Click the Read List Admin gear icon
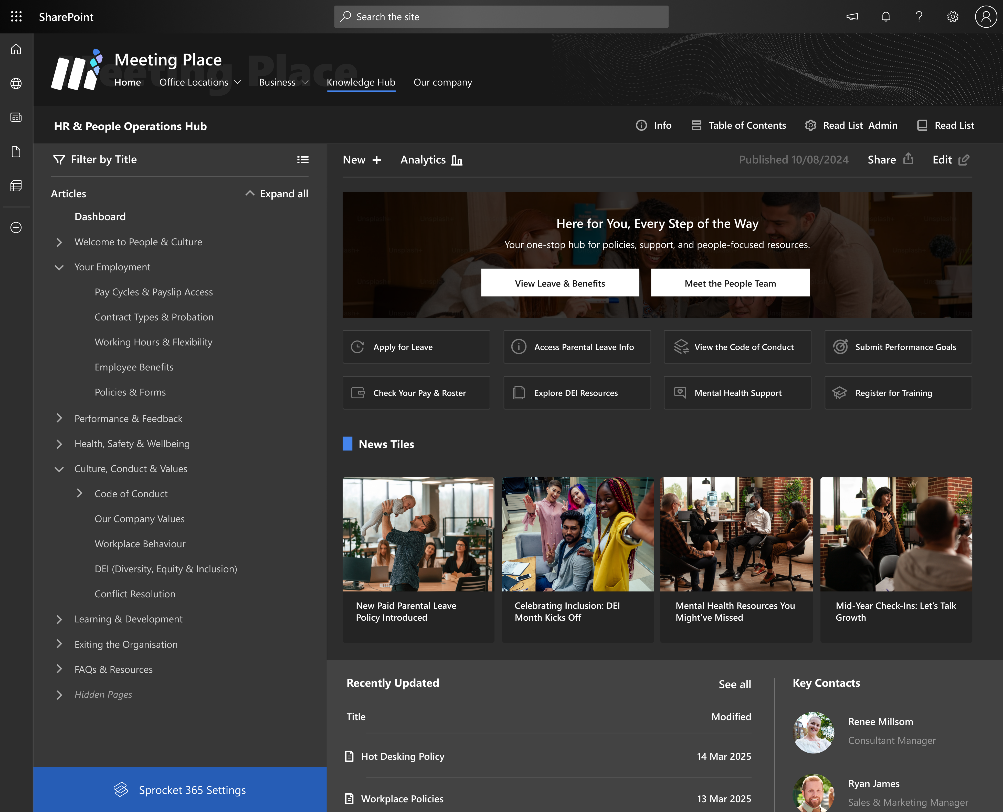This screenshot has height=812, width=1003. point(810,125)
